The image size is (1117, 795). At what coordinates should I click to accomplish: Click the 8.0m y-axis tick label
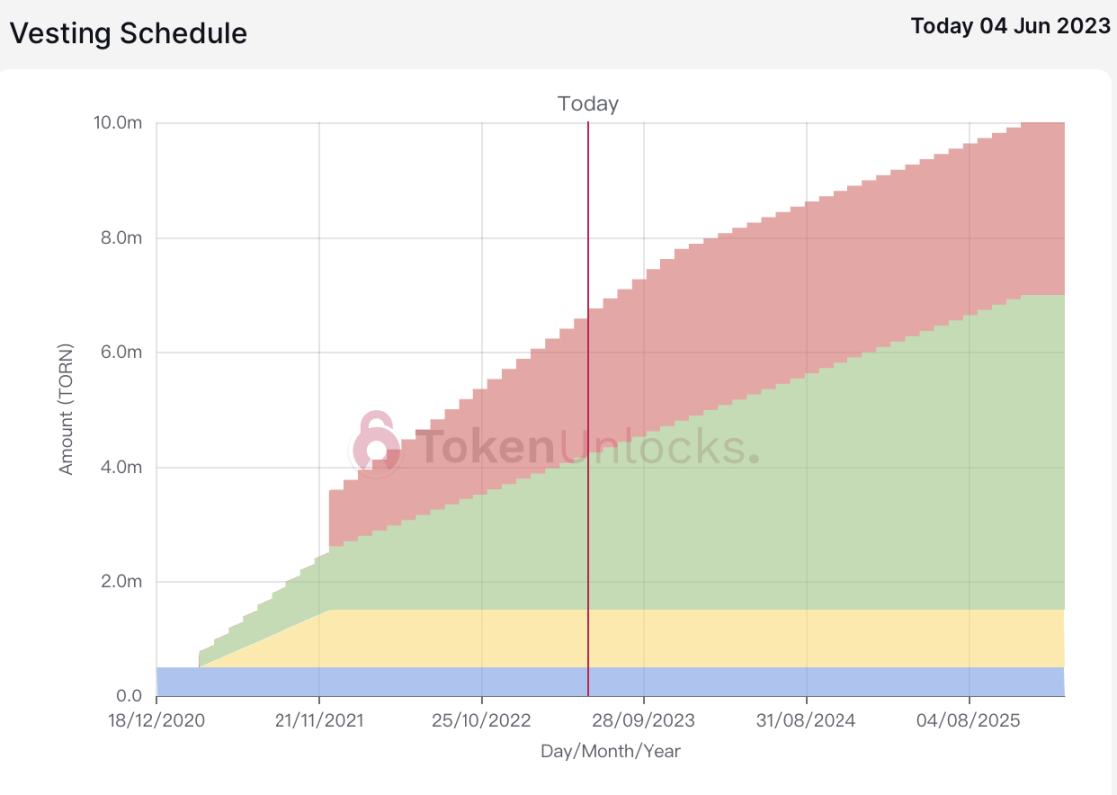click(121, 238)
